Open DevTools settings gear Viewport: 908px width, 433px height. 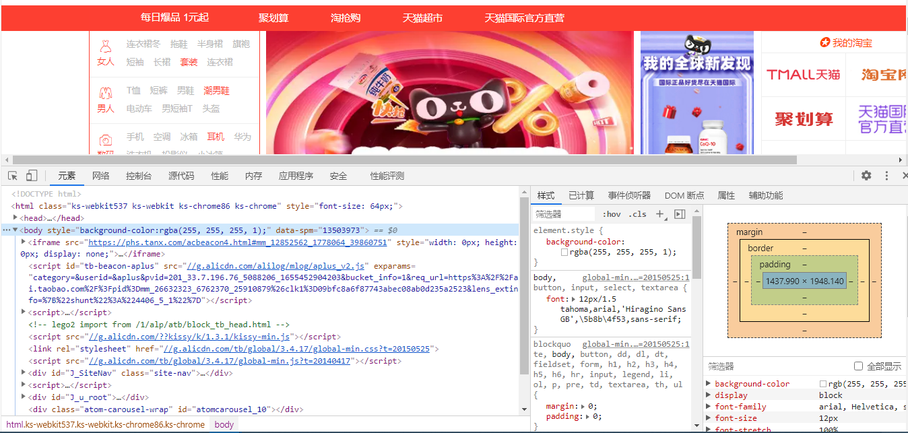(x=866, y=176)
